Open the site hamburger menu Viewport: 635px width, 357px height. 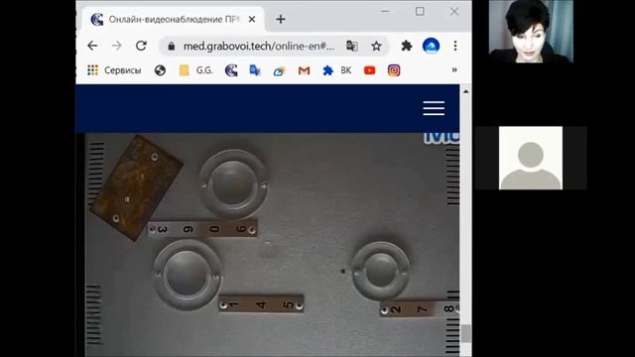tap(434, 108)
